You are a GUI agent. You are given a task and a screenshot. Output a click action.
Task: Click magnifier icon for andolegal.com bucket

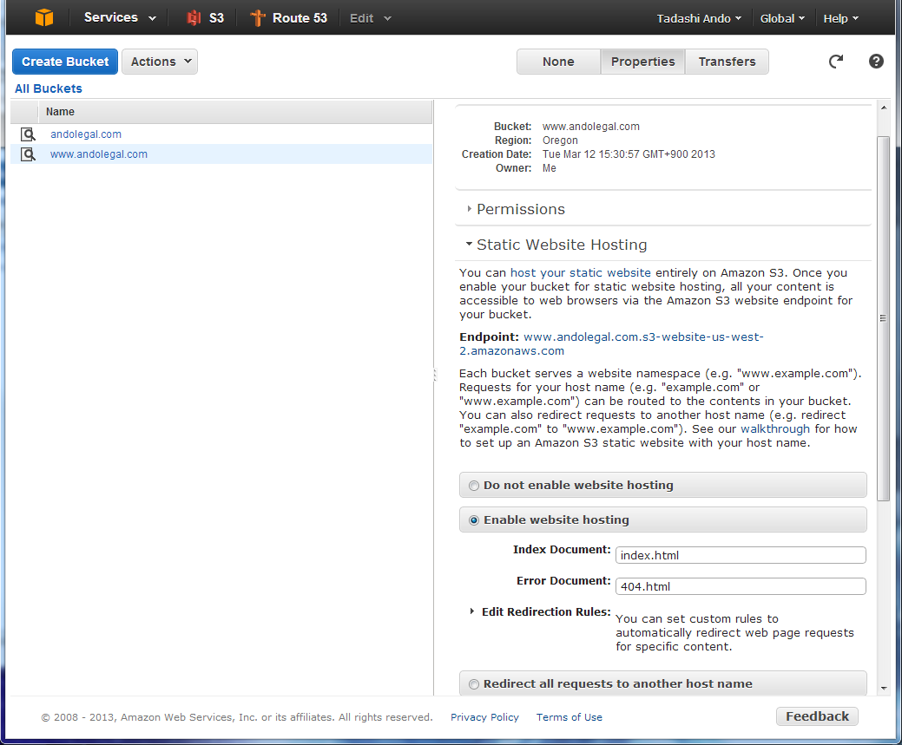point(28,134)
